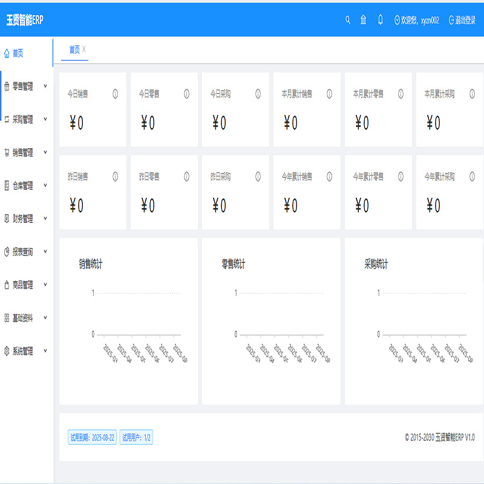This screenshot has width=484, height=484.
Task: Open the 系统管理 gear icon
Action: tap(8, 351)
